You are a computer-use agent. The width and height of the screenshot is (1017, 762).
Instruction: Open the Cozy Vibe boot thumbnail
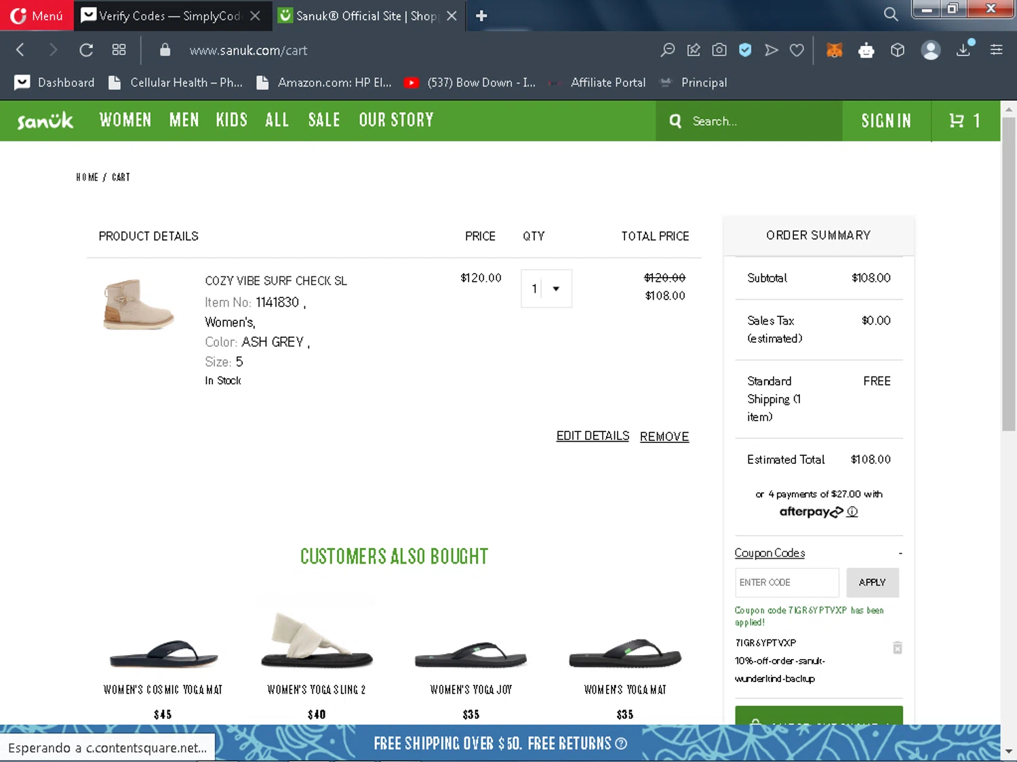pyautogui.click(x=138, y=305)
